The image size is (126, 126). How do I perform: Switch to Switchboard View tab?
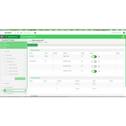pos(12,37)
